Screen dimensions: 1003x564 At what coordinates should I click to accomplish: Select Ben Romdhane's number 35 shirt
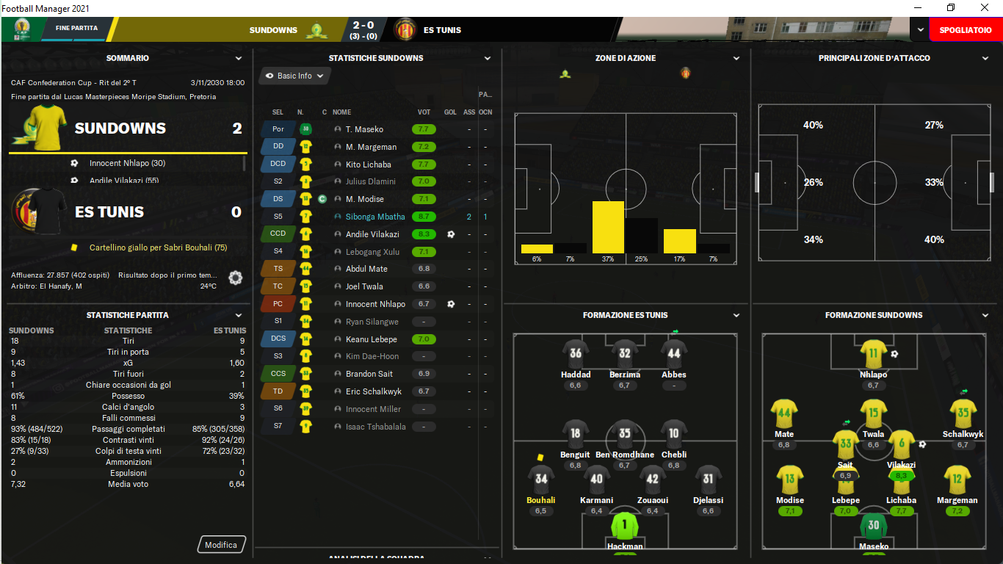click(624, 433)
